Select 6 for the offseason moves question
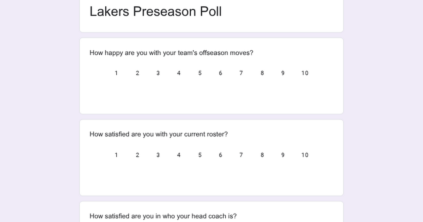 coord(220,73)
